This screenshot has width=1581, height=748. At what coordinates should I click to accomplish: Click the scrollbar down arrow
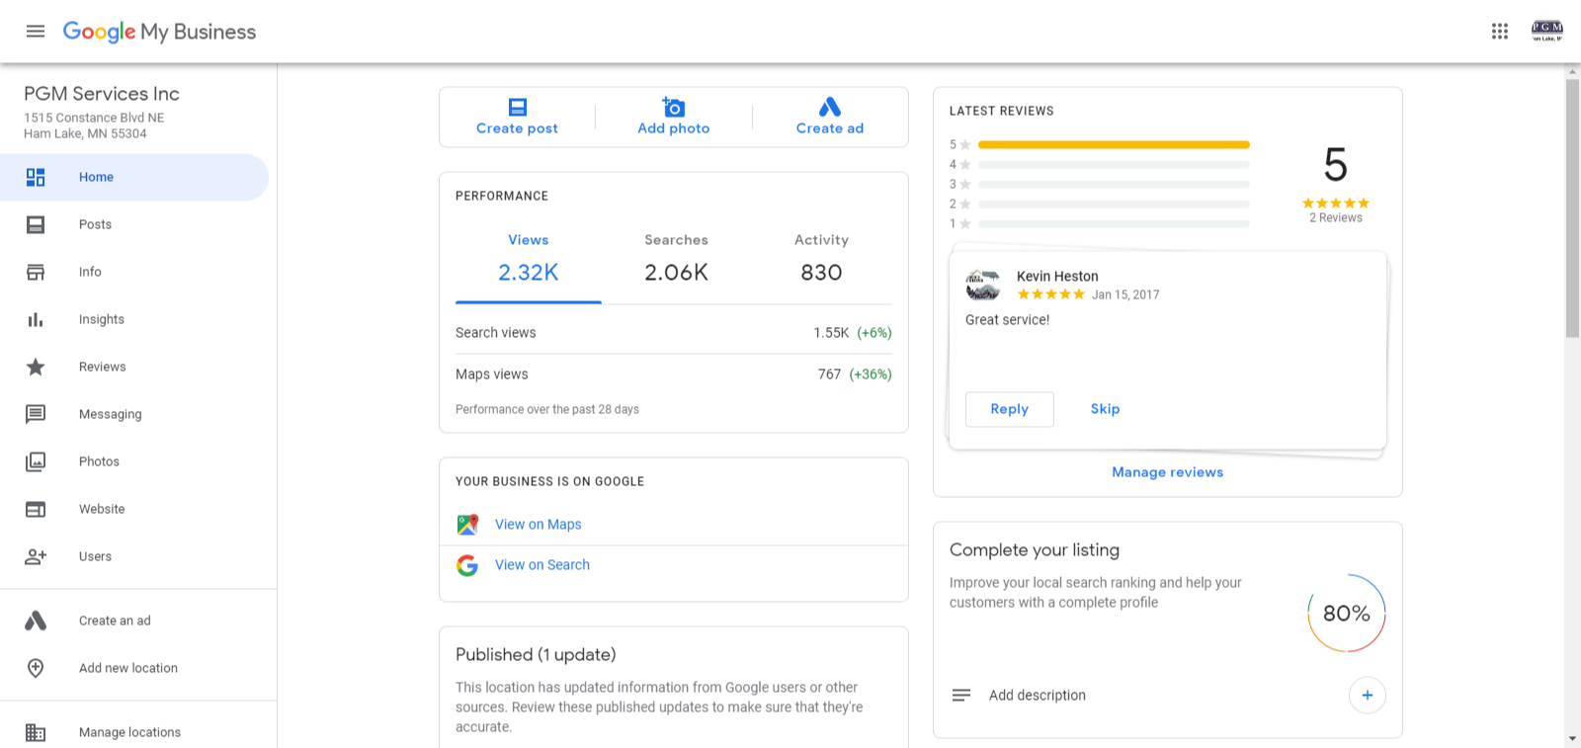[1572, 739]
